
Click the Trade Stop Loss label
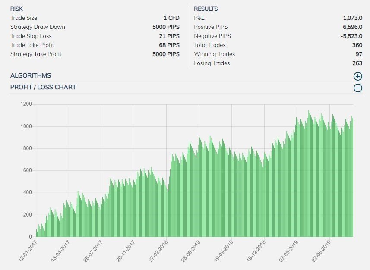tap(31, 36)
